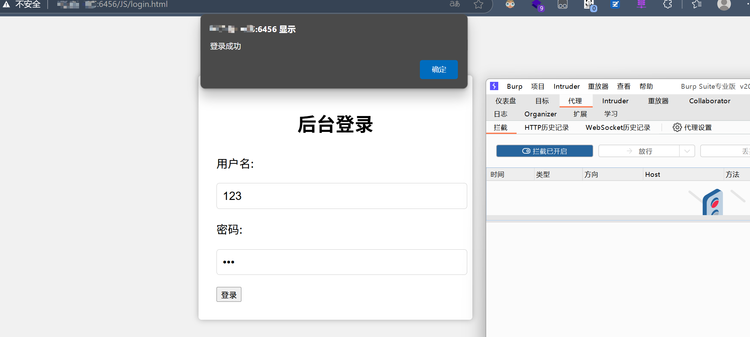This screenshot has width=750, height=337.
Task: Sort by the 类型 column header
Action: tap(558, 174)
